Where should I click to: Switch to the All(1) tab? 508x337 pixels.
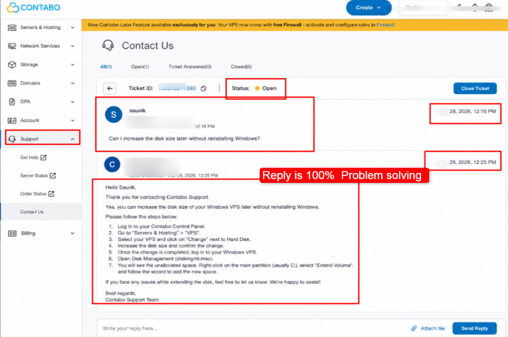click(106, 67)
